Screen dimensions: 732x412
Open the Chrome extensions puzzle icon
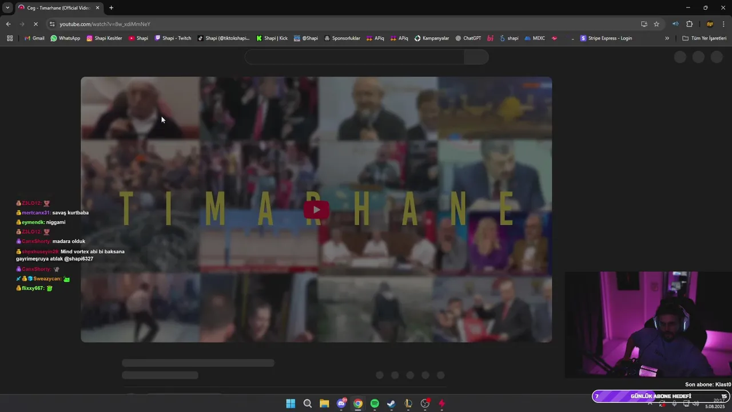click(x=689, y=24)
